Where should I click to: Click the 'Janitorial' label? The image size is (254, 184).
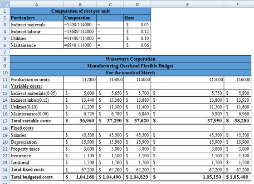pos(37,163)
